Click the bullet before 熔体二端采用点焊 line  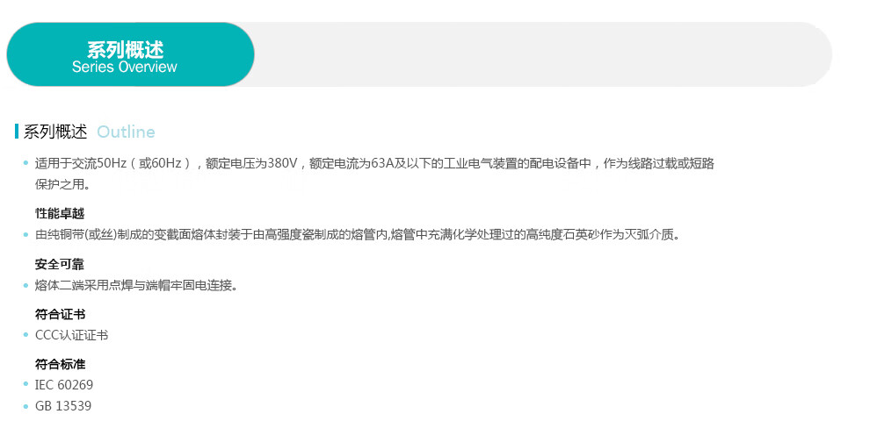tap(26, 285)
